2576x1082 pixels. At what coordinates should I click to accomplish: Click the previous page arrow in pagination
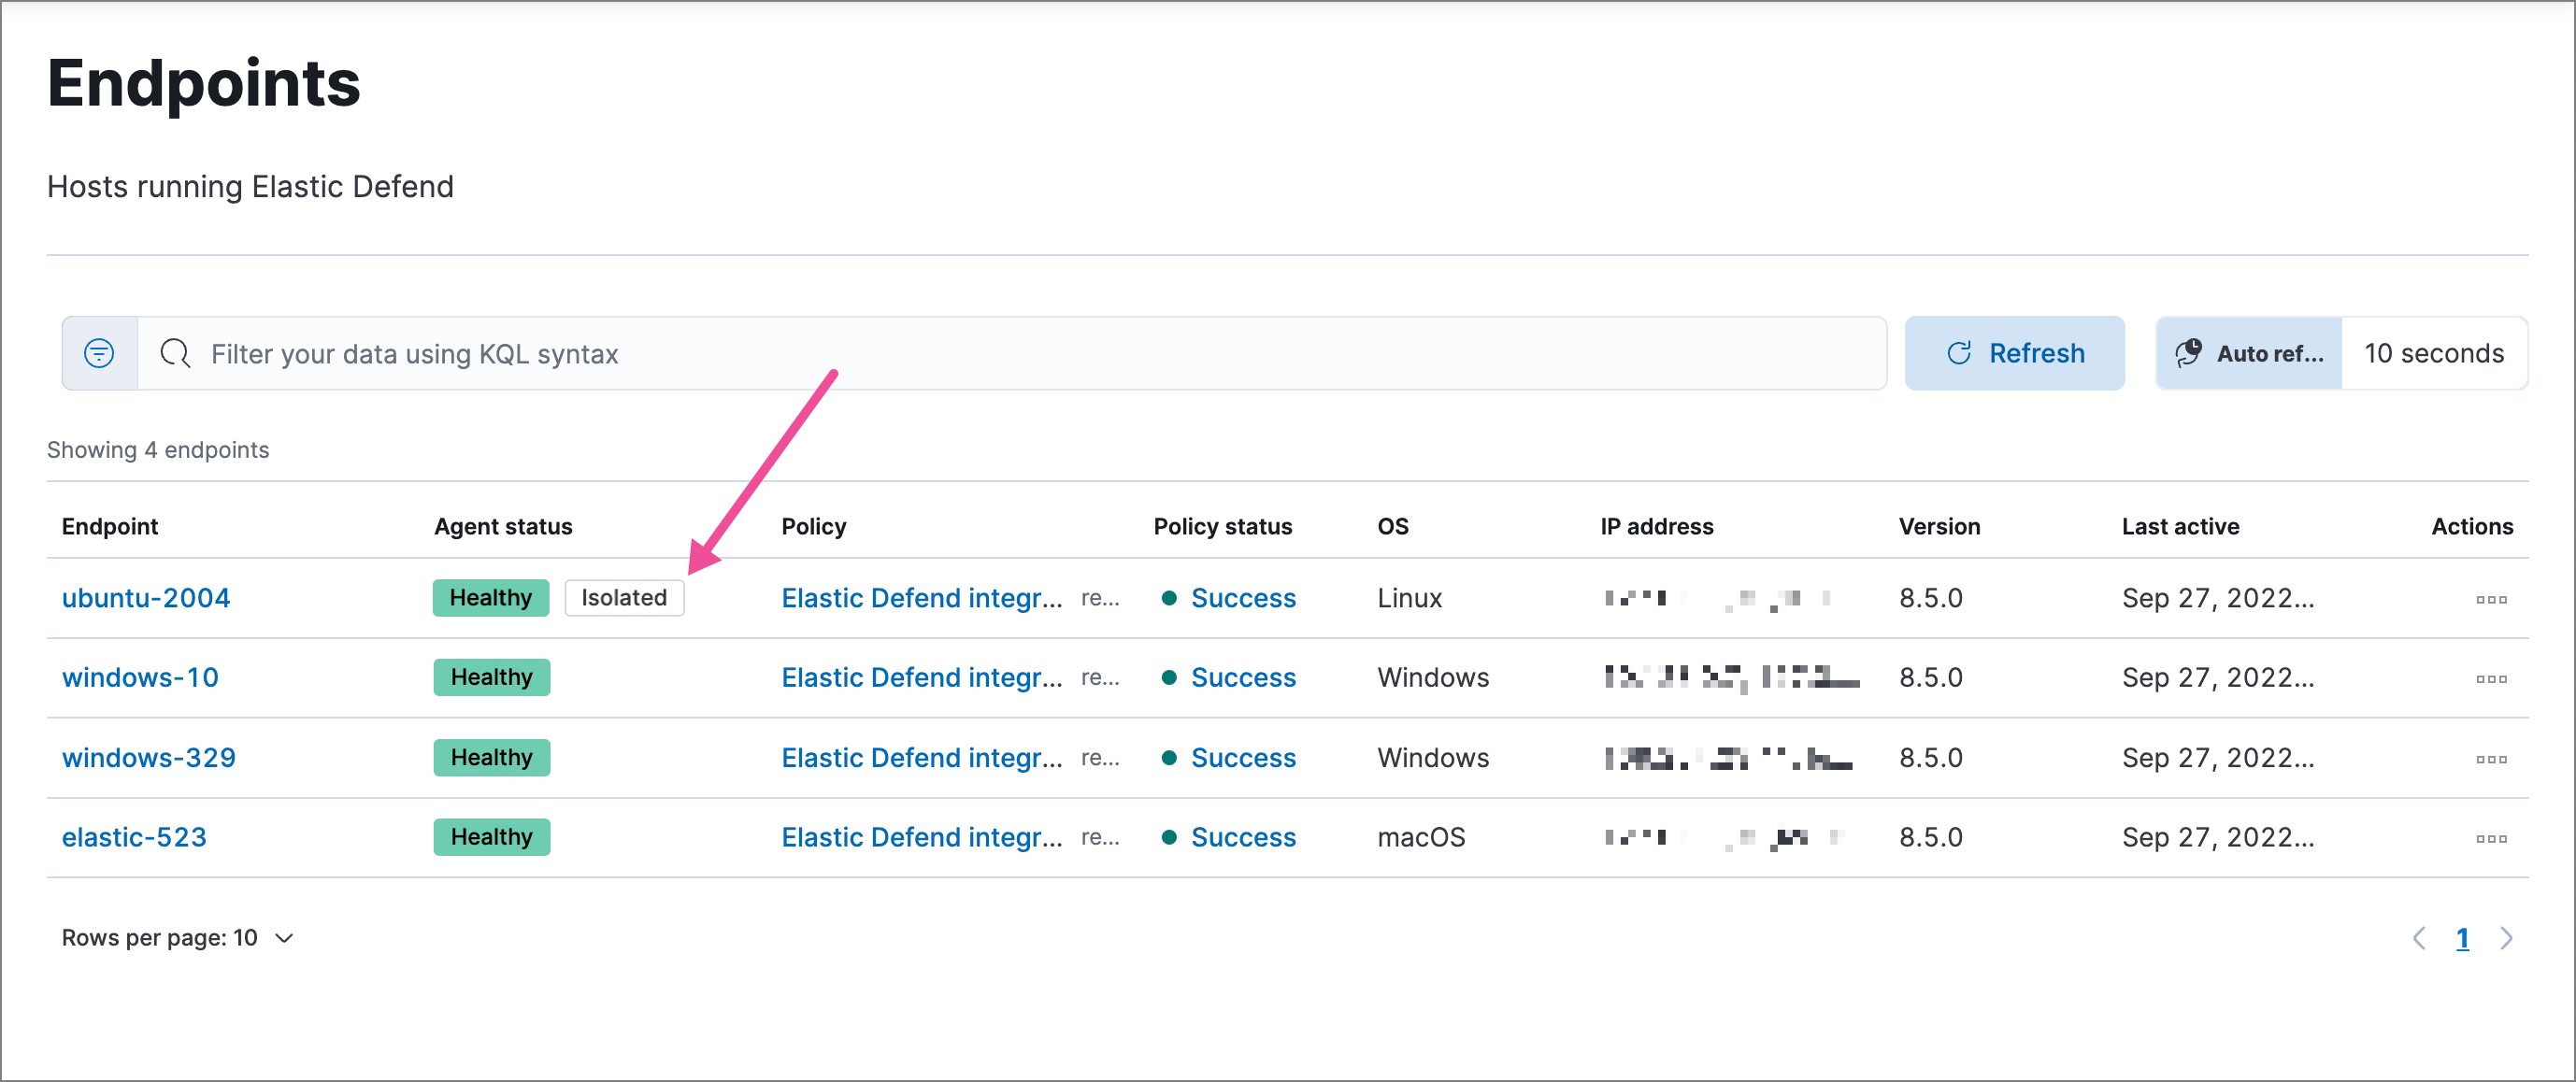(x=2421, y=938)
